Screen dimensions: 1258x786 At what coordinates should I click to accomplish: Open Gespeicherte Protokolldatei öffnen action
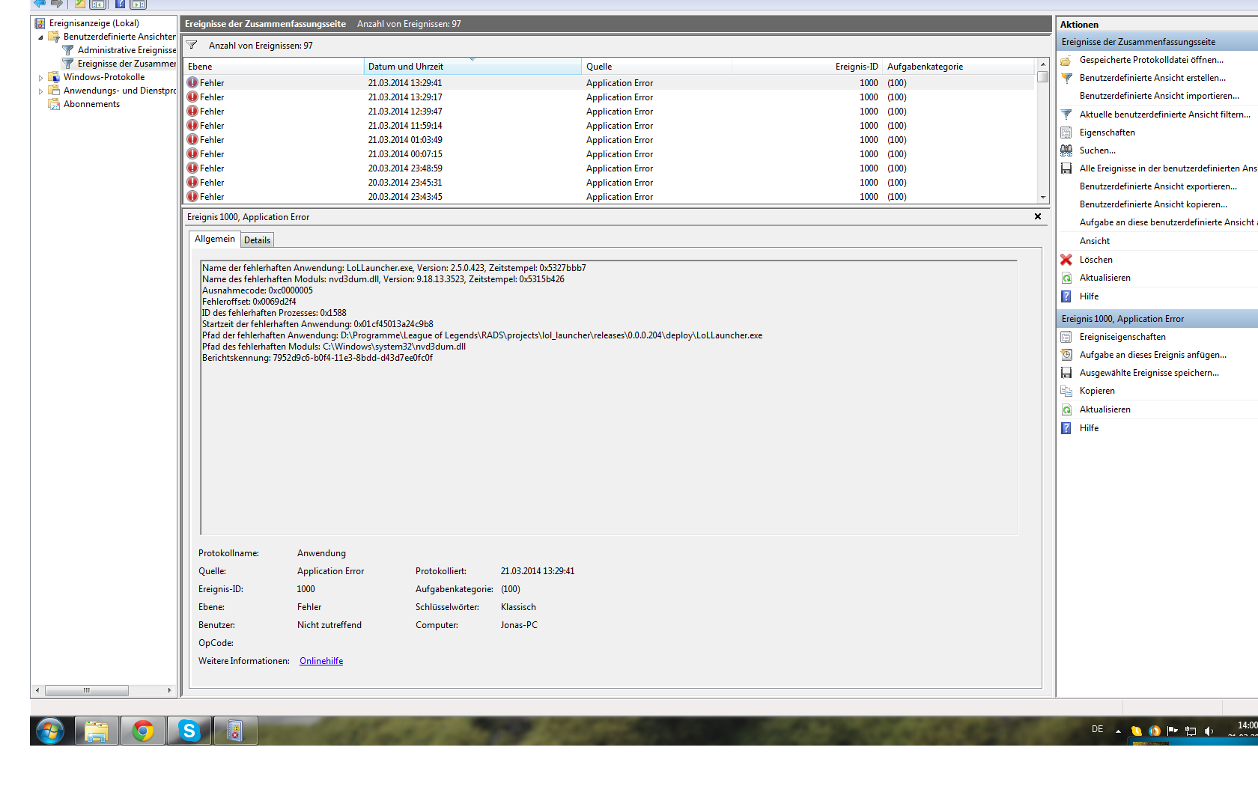(1151, 60)
